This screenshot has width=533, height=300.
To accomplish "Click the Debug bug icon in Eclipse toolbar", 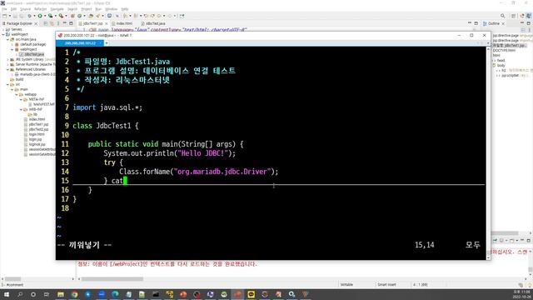I will (30, 16).
